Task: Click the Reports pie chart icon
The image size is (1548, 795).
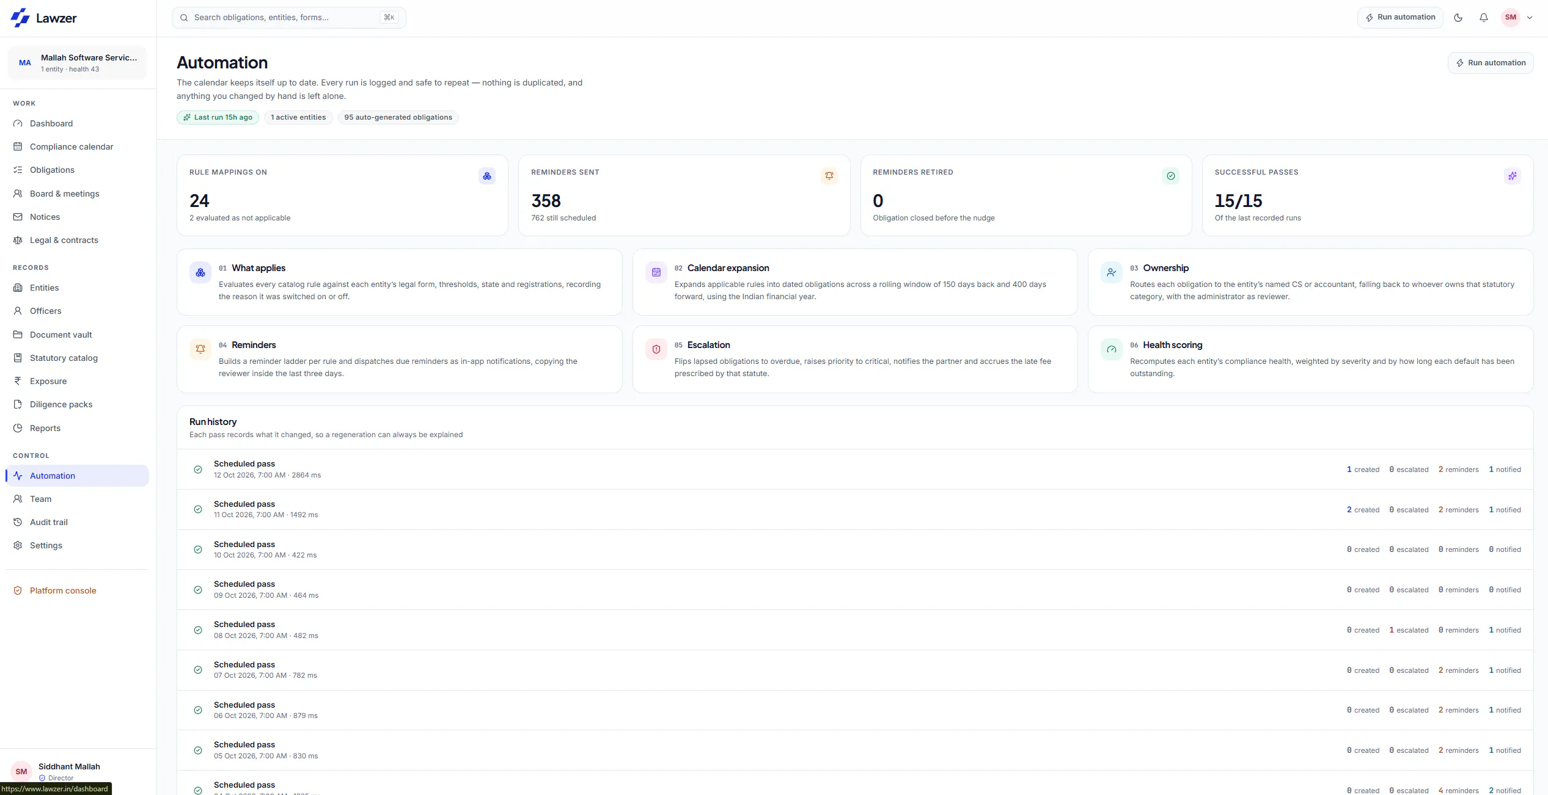Action: tap(18, 428)
